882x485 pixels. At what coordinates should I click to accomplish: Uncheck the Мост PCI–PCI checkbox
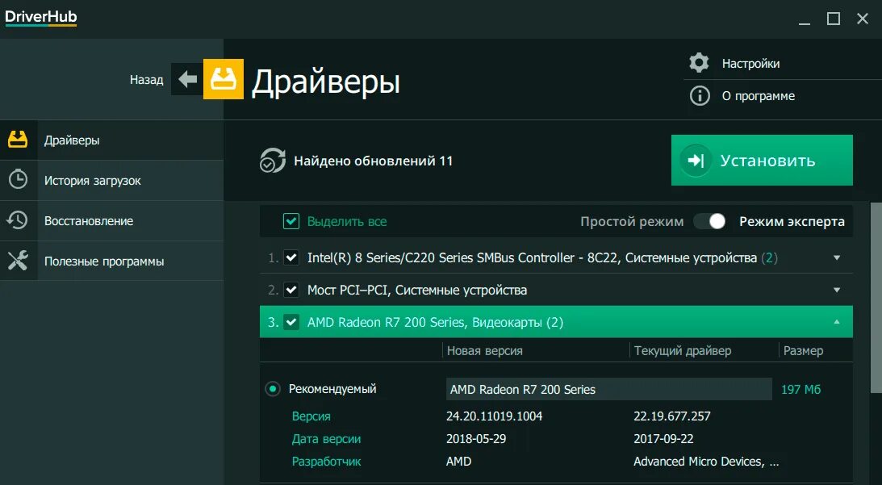click(x=291, y=290)
